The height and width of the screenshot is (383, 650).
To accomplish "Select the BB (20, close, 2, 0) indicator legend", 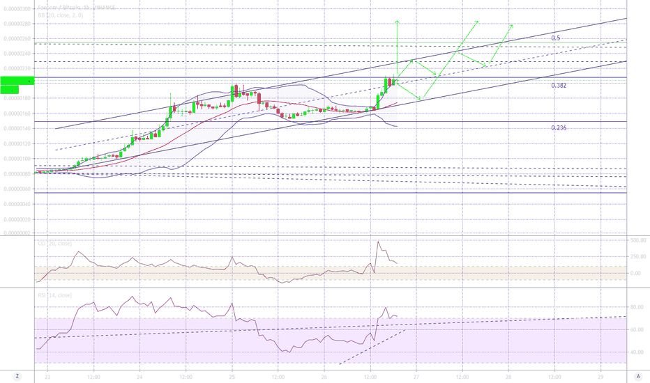I will [61, 15].
